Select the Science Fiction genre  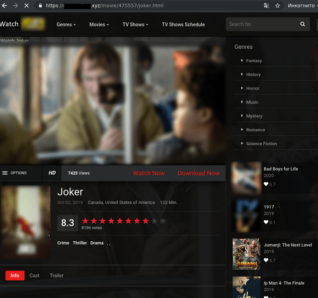point(261,143)
